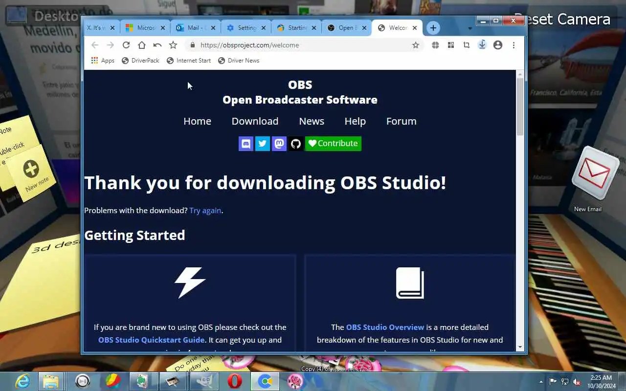
Task: Open the OBS Twitter icon
Action: coord(263,144)
